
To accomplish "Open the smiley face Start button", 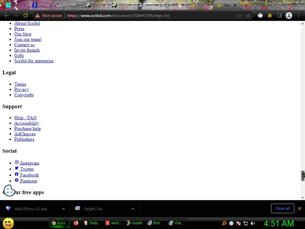I will (8, 223).
